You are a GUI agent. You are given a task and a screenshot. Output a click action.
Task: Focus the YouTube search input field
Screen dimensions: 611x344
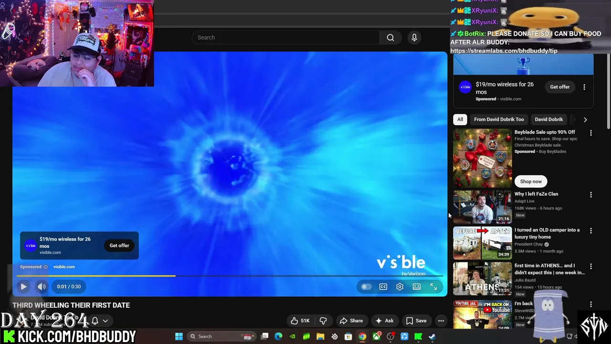[285, 37]
